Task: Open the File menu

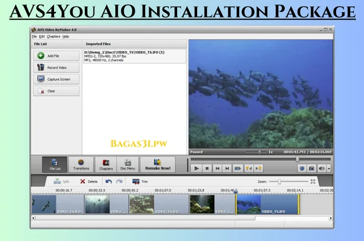Action: (x=35, y=36)
